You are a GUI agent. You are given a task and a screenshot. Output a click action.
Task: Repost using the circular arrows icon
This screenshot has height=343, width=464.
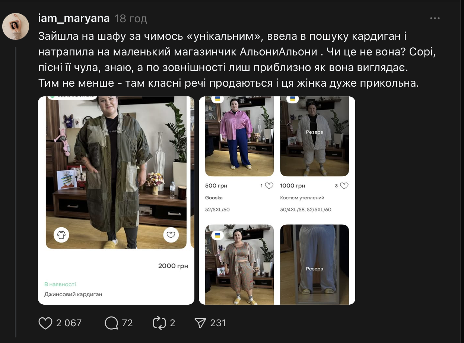(x=159, y=323)
